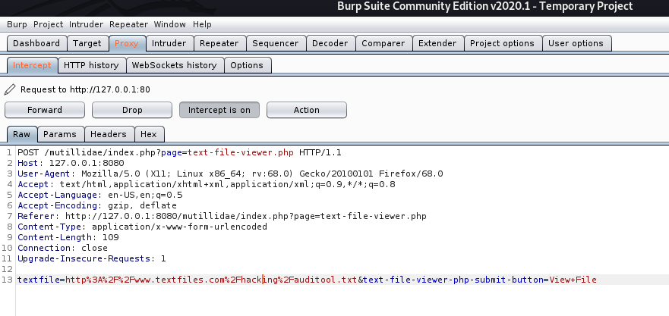This screenshot has width=669, height=316.
Task: Switch to the Dashboard tab
Action: [36, 43]
